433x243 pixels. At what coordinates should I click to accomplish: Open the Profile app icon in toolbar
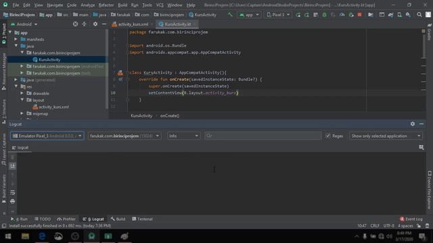pos(342,15)
